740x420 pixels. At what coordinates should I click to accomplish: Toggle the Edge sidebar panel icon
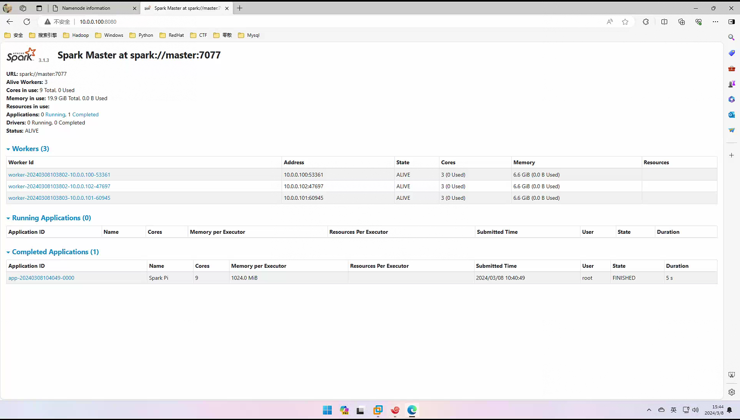pos(732,22)
